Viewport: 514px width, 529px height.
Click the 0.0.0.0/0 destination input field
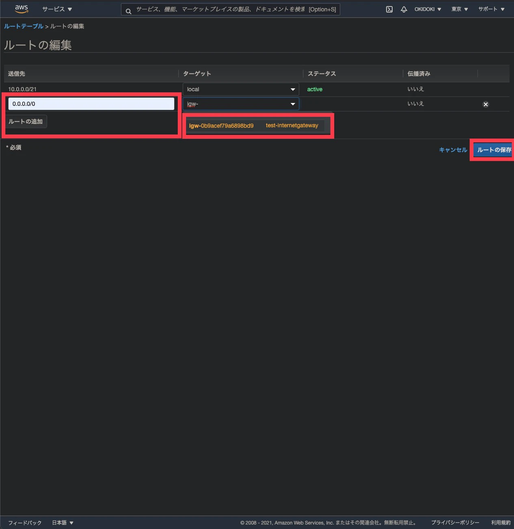pyautogui.click(x=91, y=104)
